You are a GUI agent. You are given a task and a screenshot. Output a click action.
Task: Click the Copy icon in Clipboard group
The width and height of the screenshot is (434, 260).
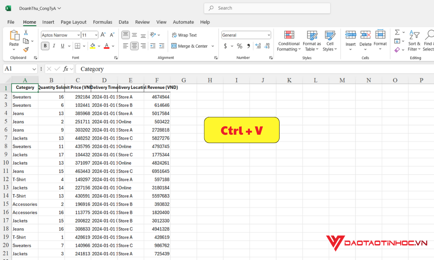pyautogui.click(x=26, y=41)
